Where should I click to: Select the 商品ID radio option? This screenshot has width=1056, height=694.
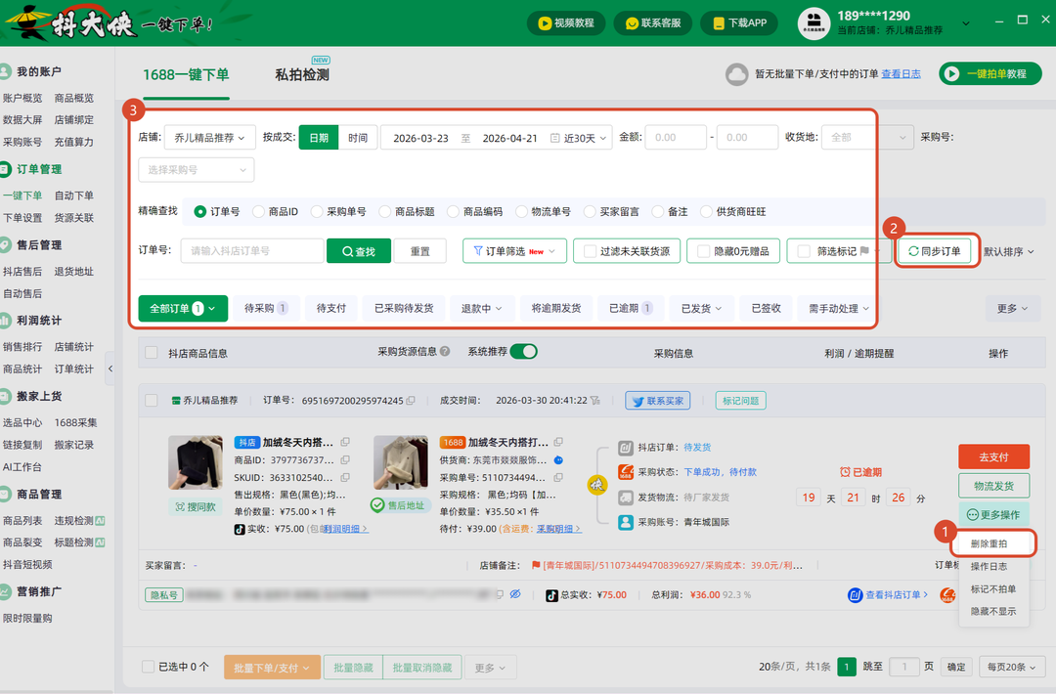tap(258, 211)
